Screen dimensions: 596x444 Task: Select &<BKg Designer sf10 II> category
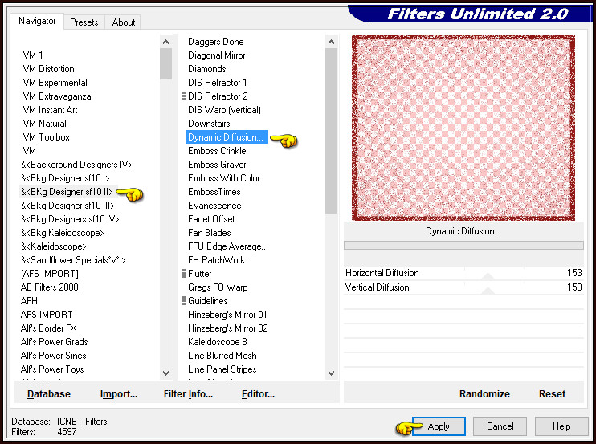click(x=67, y=192)
